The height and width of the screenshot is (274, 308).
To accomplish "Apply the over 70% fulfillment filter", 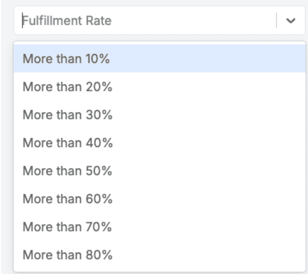I will pyautogui.click(x=67, y=227).
